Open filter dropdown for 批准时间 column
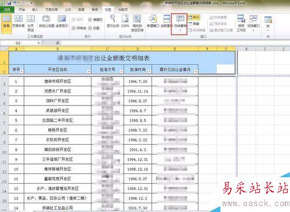The image size is (290, 212). point(150,72)
